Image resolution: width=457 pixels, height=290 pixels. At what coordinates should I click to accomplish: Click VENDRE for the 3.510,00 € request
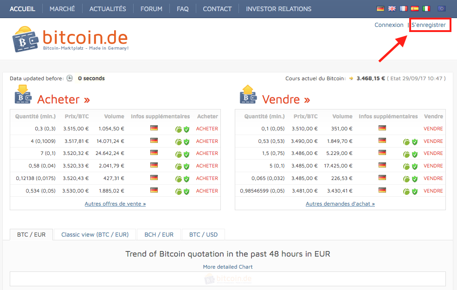point(433,129)
